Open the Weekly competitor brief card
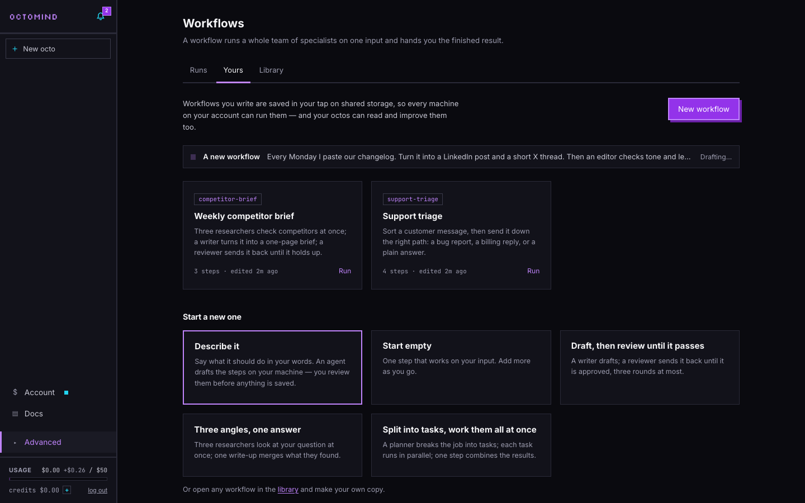 point(272,235)
